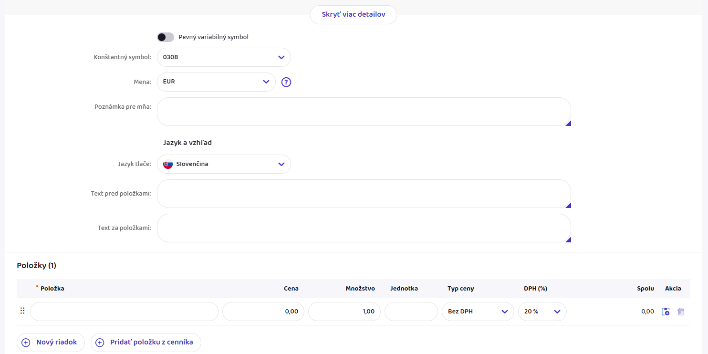The height and width of the screenshot is (354, 708).
Task: Change the DPH 20 % rate dropdown
Action: point(542,312)
